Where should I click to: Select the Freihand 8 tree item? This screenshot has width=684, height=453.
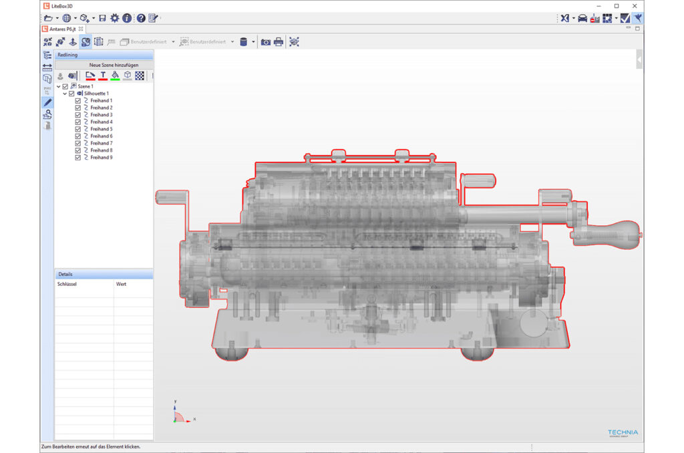(x=102, y=150)
